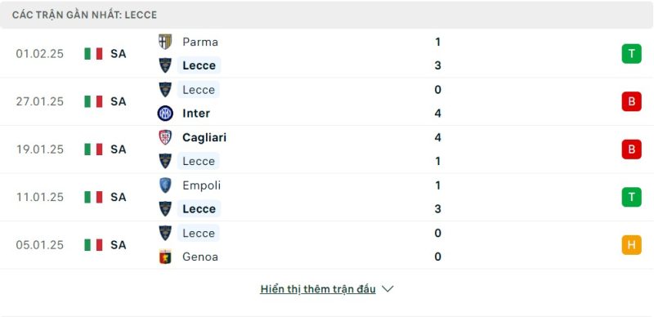Click the Italian flag on 05.01.25 row
The width and height of the screenshot is (654, 317).
(93, 245)
